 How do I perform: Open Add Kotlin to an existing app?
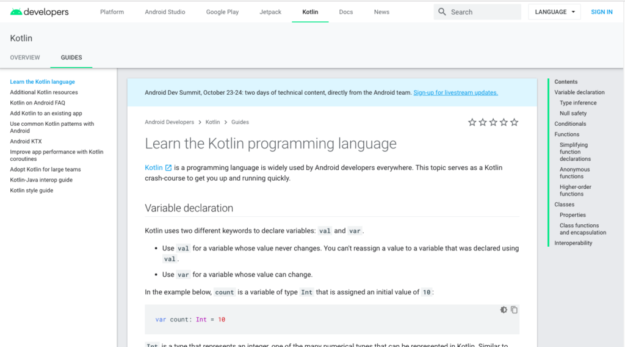(46, 113)
